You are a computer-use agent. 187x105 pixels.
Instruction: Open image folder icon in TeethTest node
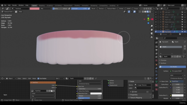[52, 91]
